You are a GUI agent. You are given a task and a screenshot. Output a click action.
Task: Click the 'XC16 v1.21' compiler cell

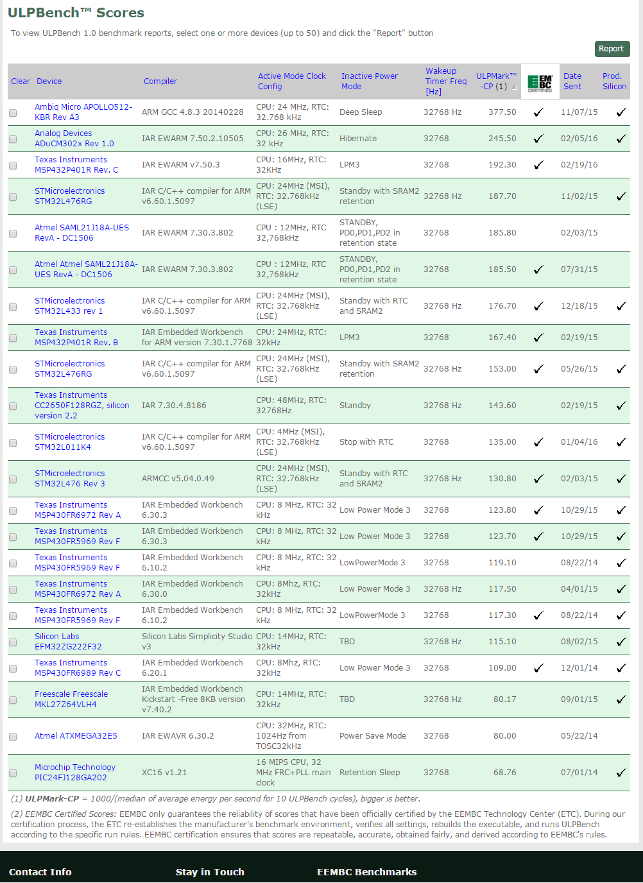(164, 773)
